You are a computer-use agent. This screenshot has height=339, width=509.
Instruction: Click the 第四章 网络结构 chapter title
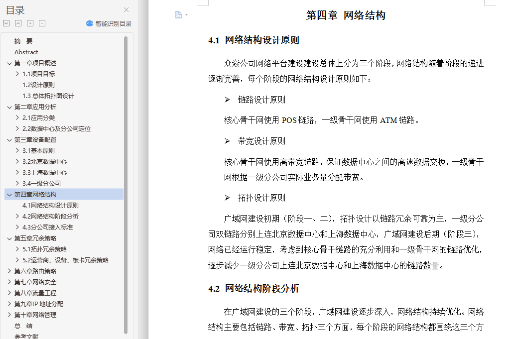(346, 15)
